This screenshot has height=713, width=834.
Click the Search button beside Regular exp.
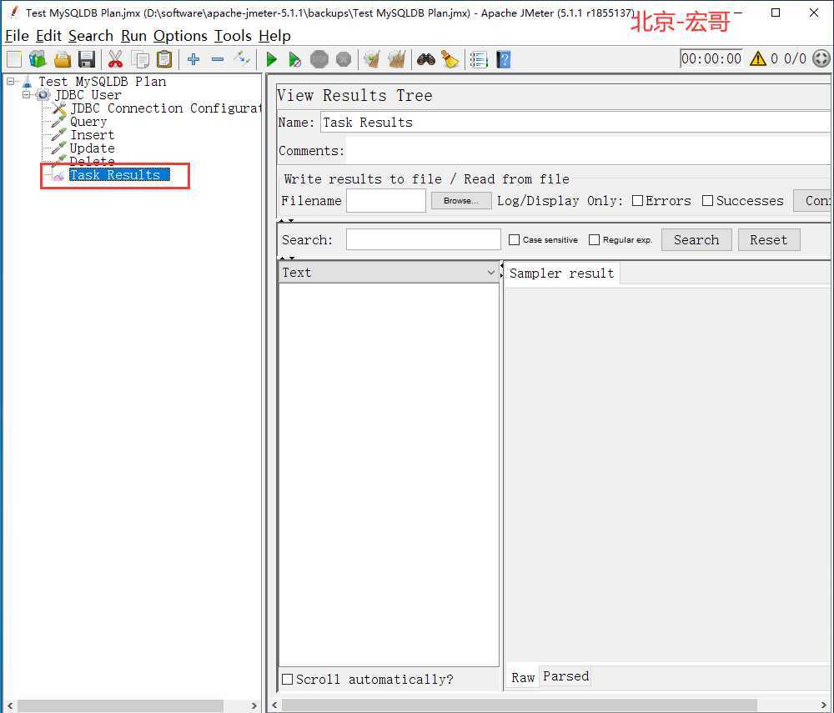point(696,240)
